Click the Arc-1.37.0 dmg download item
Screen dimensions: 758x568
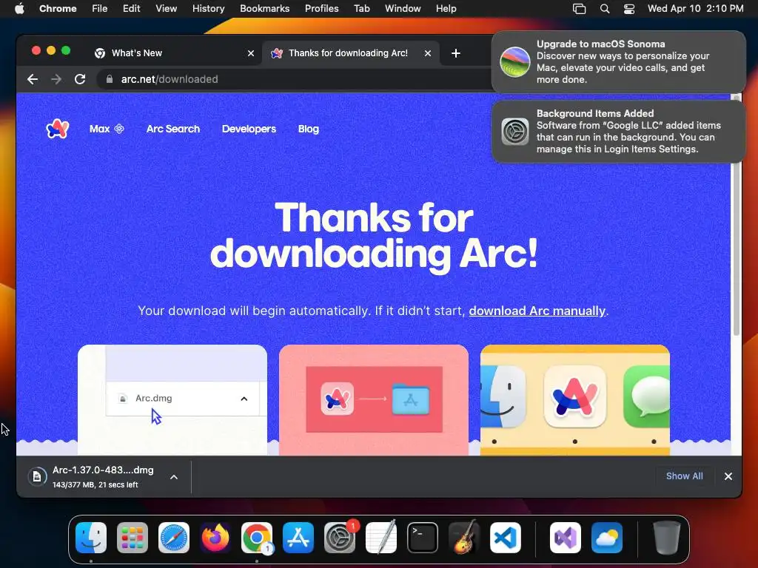coord(104,477)
